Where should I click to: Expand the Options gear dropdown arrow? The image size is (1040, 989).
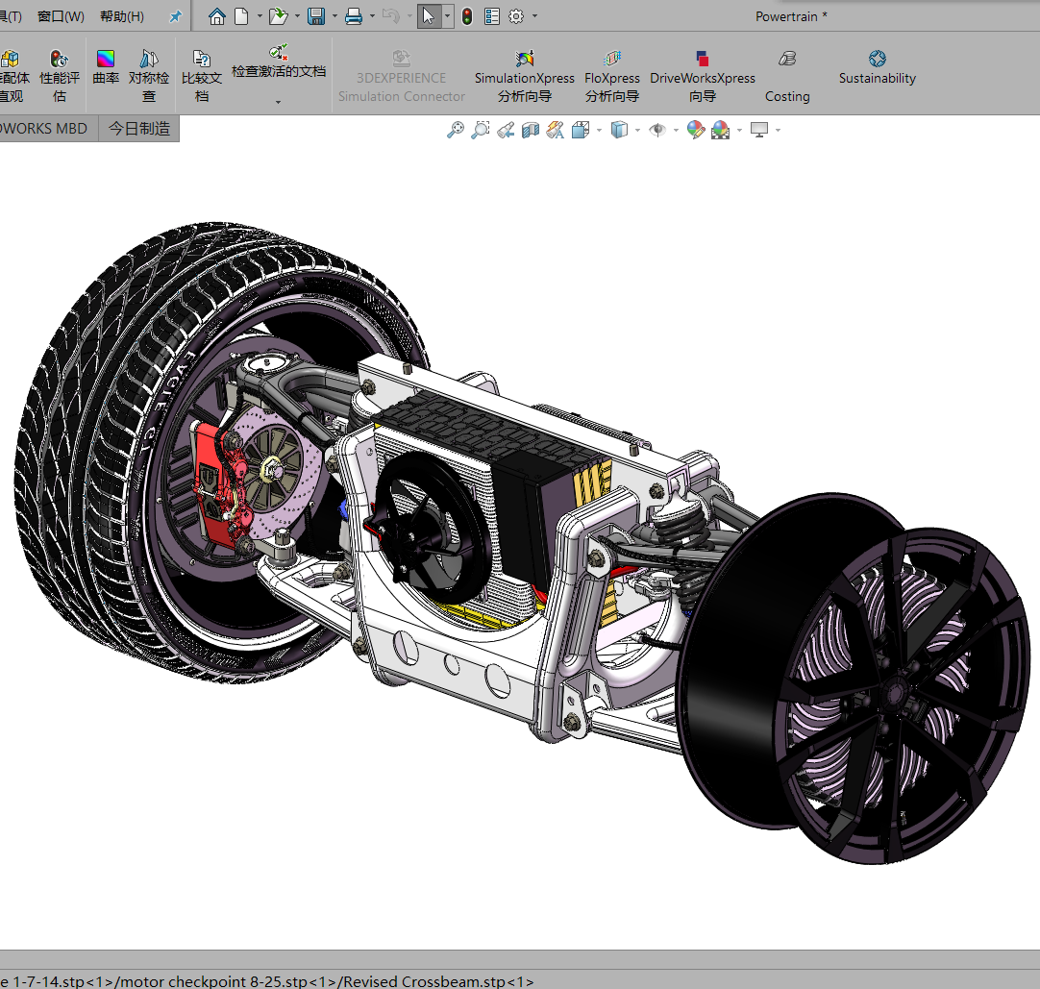[535, 16]
